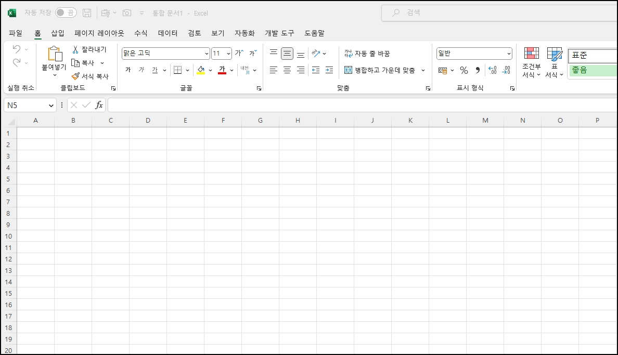Click the camera screenshot icon in Quick Access
The height and width of the screenshot is (355, 618).
(127, 12)
